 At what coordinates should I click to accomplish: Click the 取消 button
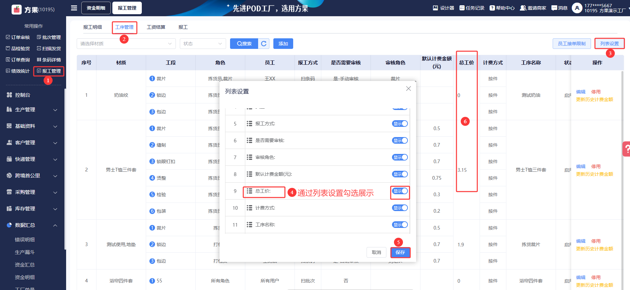pyautogui.click(x=376, y=252)
